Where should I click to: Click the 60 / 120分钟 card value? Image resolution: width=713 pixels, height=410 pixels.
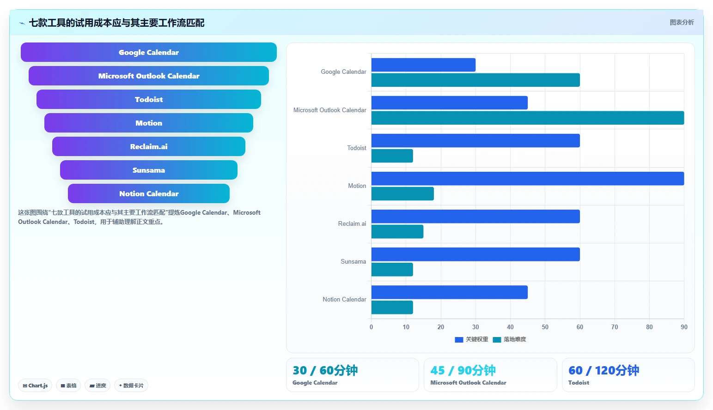tap(604, 370)
